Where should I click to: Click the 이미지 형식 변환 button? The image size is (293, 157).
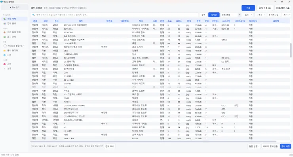(270, 146)
